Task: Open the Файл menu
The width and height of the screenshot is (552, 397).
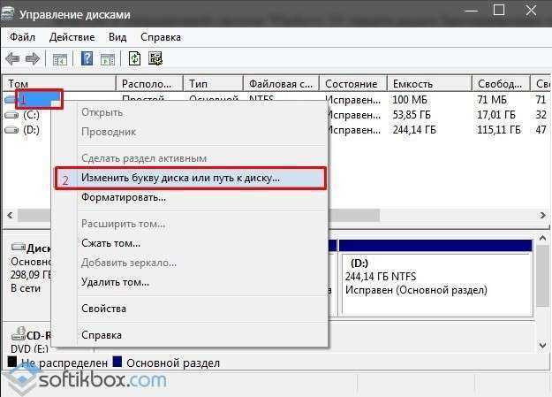Action: (23, 37)
